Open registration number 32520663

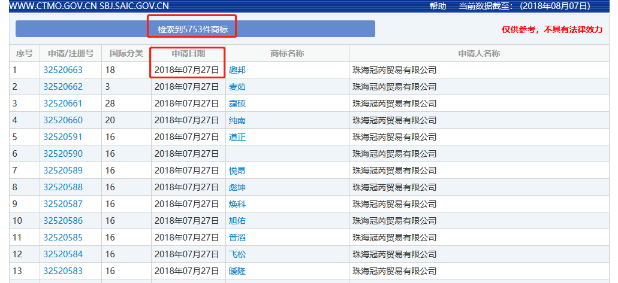tap(63, 70)
